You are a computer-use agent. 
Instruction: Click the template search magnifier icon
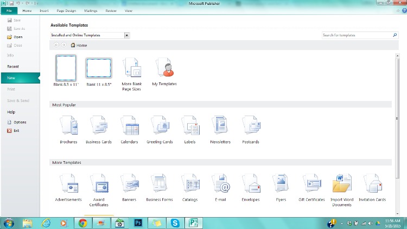point(395,35)
